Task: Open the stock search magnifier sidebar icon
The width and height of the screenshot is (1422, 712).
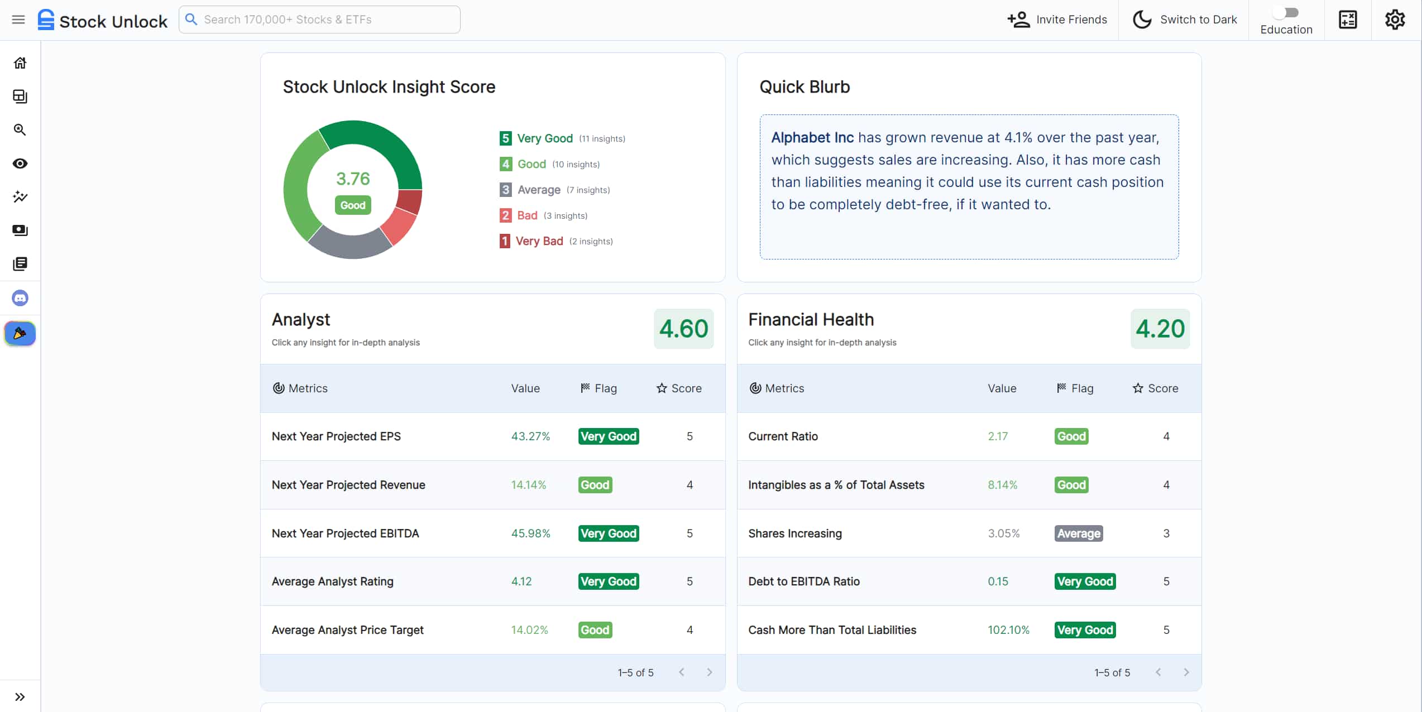Action: pyautogui.click(x=20, y=130)
